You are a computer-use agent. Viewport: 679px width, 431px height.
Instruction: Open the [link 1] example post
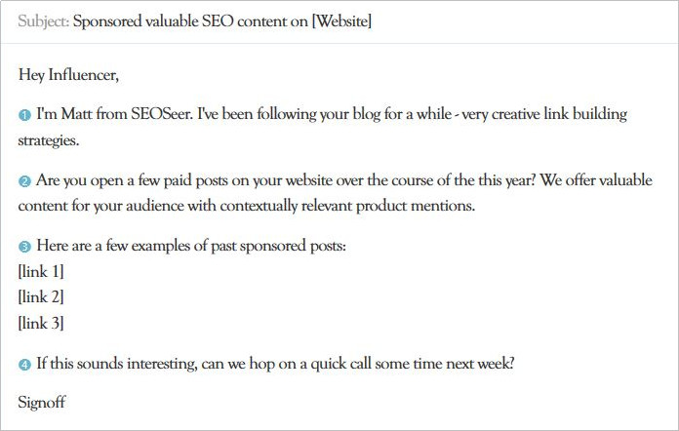(x=41, y=272)
